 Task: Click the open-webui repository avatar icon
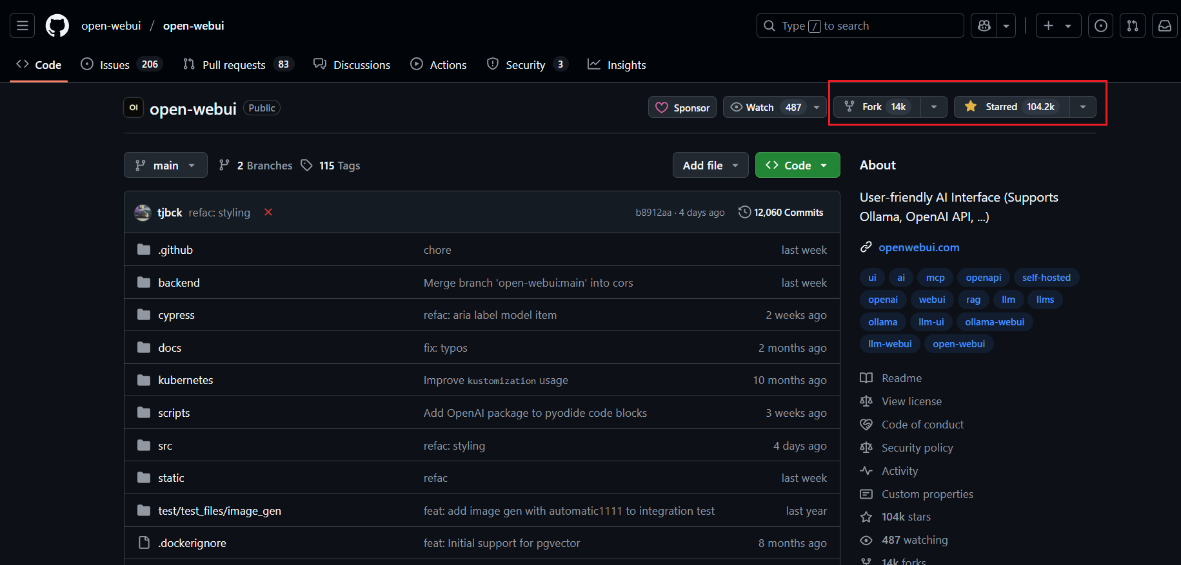pyautogui.click(x=134, y=108)
